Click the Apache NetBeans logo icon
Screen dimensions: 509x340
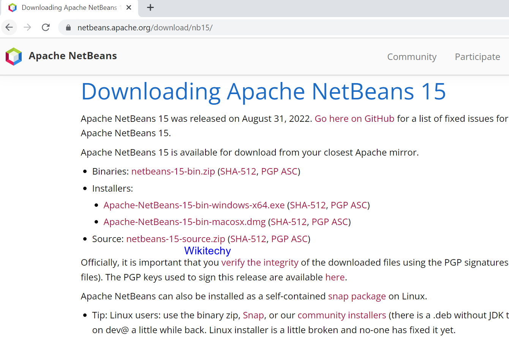pyautogui.click(x=14, y=57)
